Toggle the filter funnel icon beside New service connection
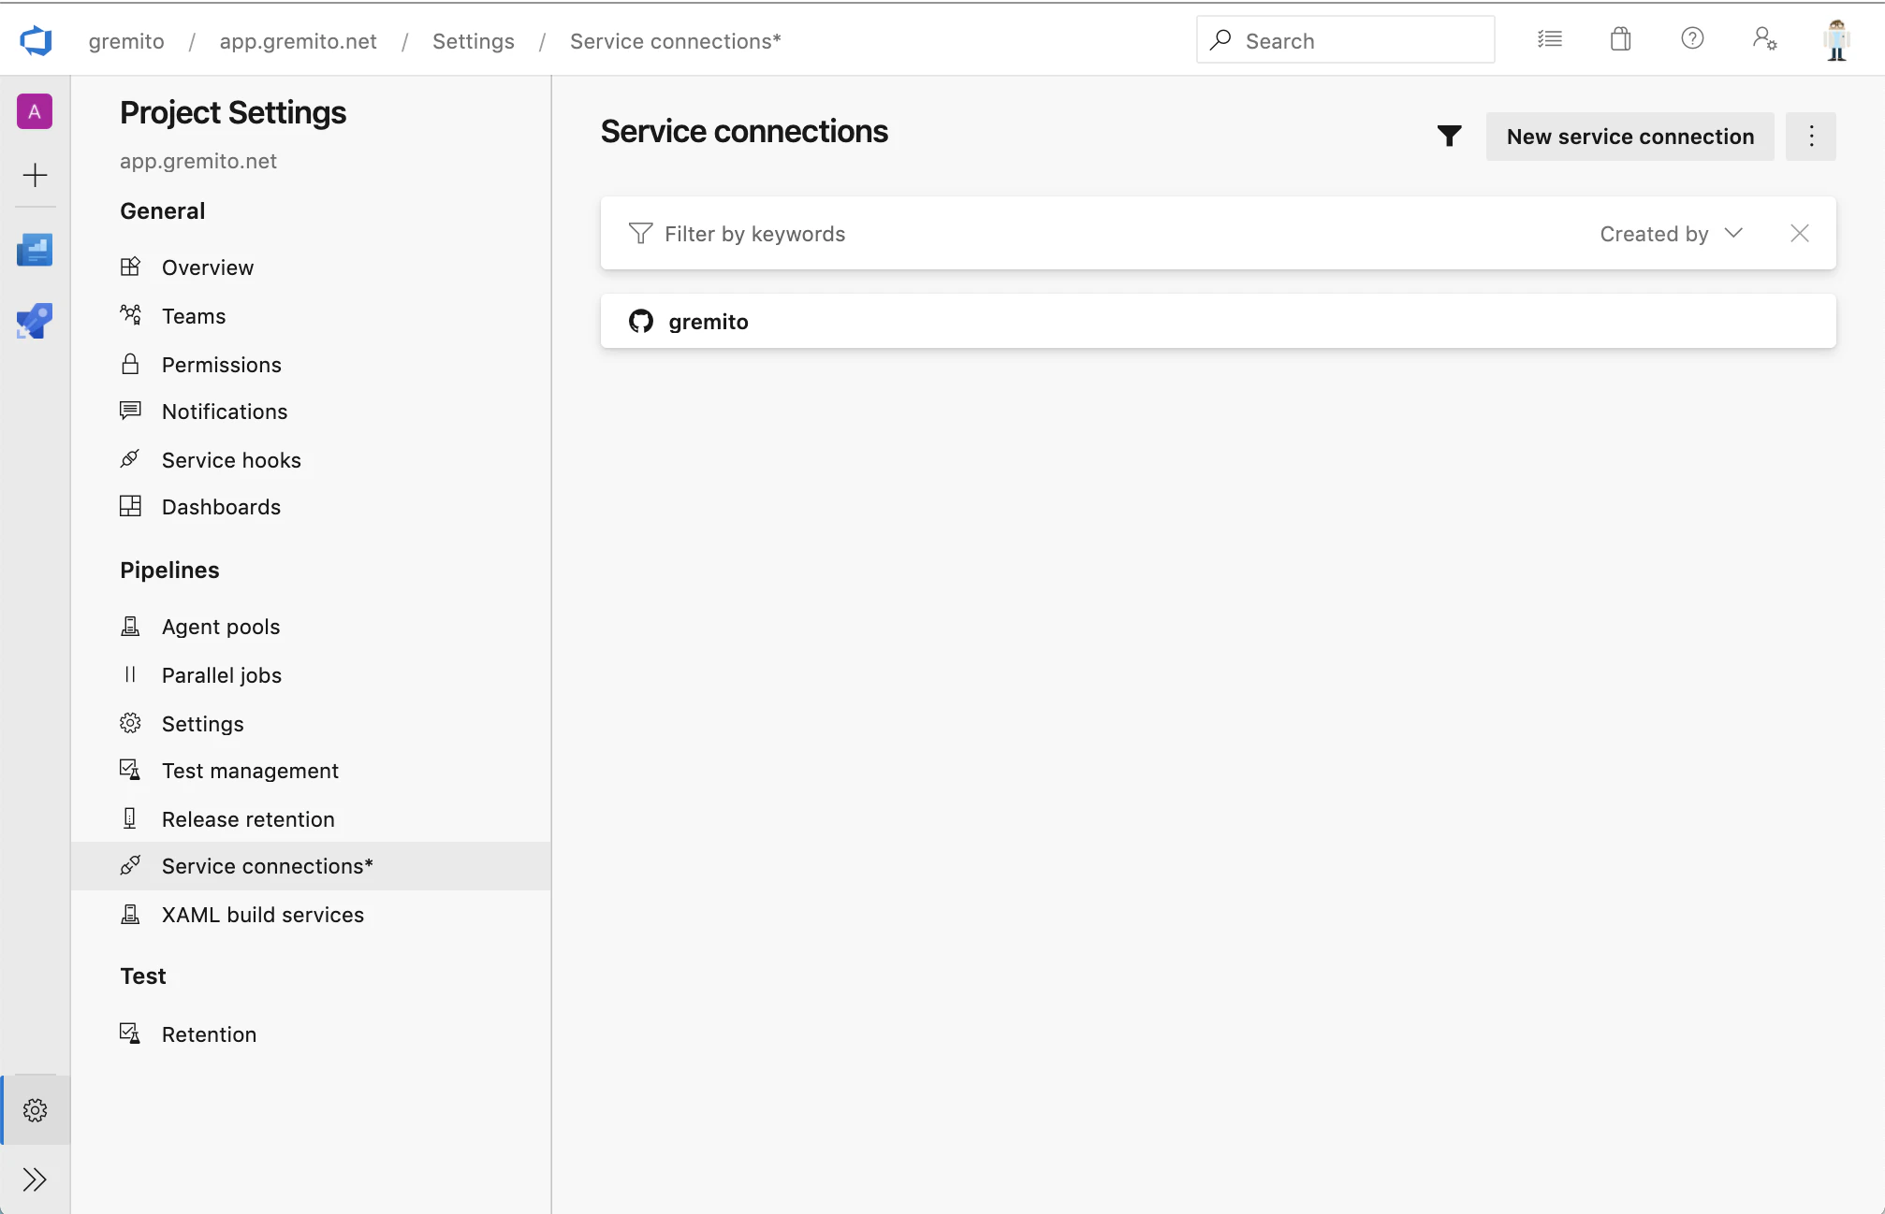Viewport: 1885px width, 1214px height. point(1449,137)
